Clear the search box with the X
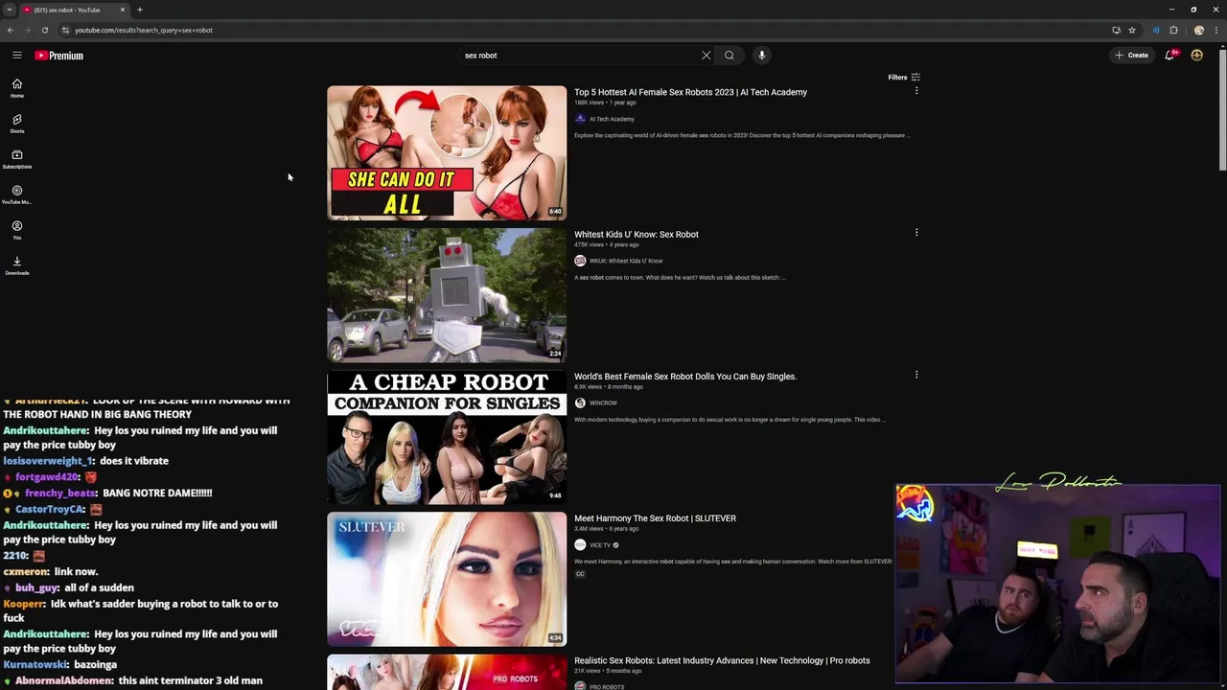The width and height of the screenshot is (1227, 690). (x=706, y=56)
